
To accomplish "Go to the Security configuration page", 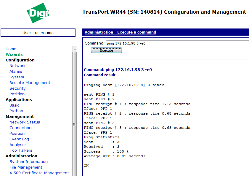I will click(17, 88).
